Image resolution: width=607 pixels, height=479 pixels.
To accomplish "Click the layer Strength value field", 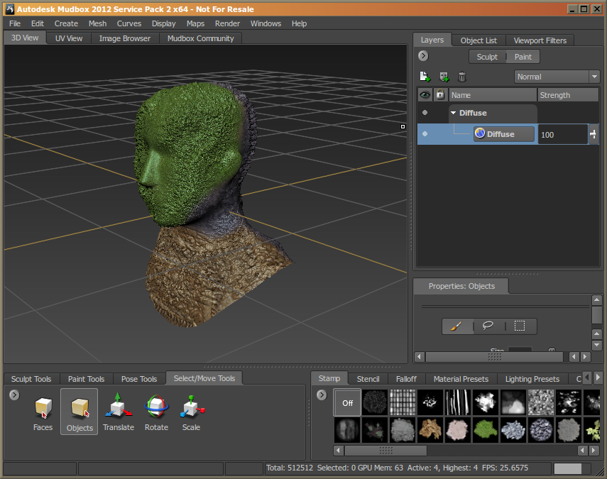I will pos(562,134).
